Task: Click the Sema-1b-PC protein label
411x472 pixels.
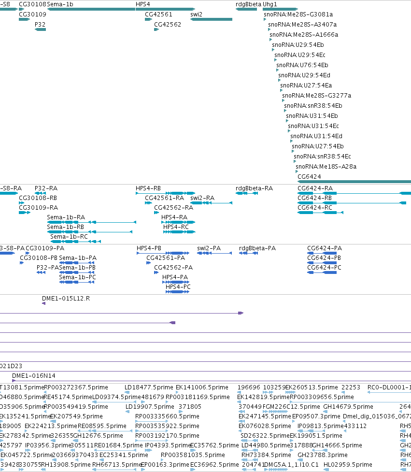Action: pyautogui.click(x=77, y=277)
